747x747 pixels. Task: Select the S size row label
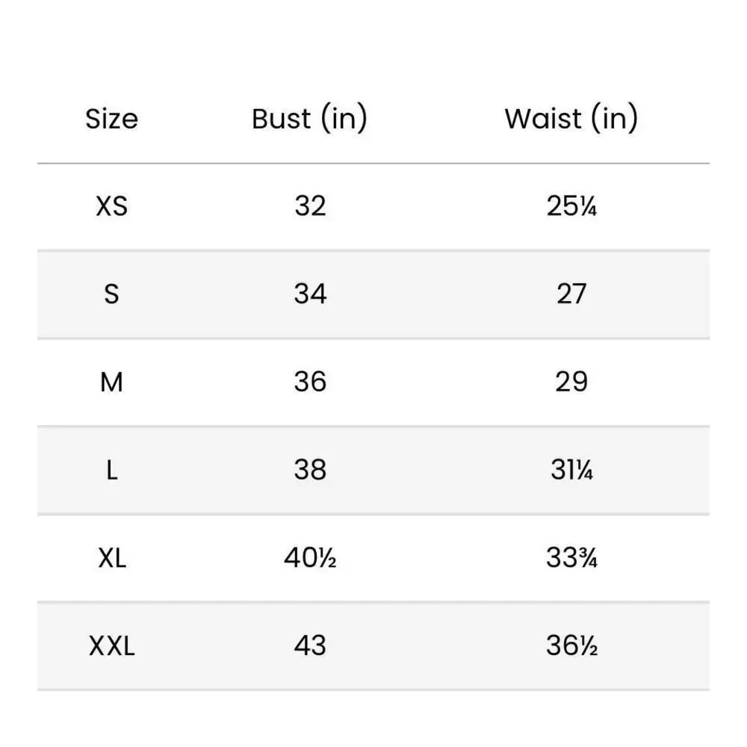[x=111, y=294]
